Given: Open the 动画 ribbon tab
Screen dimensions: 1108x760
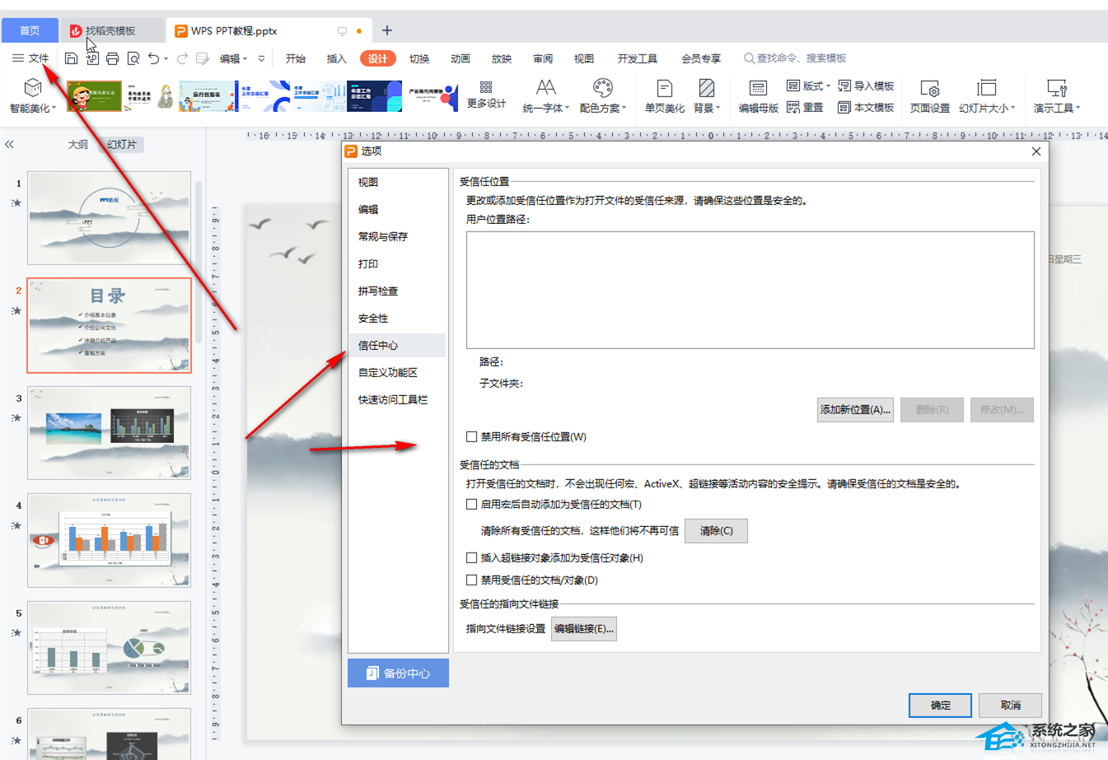Looking at the screenshot, I should point(460,58).
